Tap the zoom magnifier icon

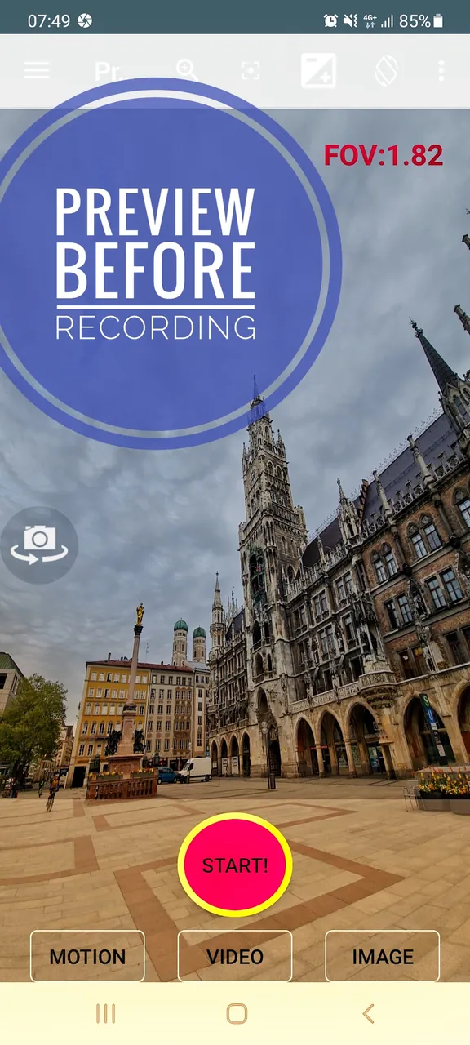(188, 70)
